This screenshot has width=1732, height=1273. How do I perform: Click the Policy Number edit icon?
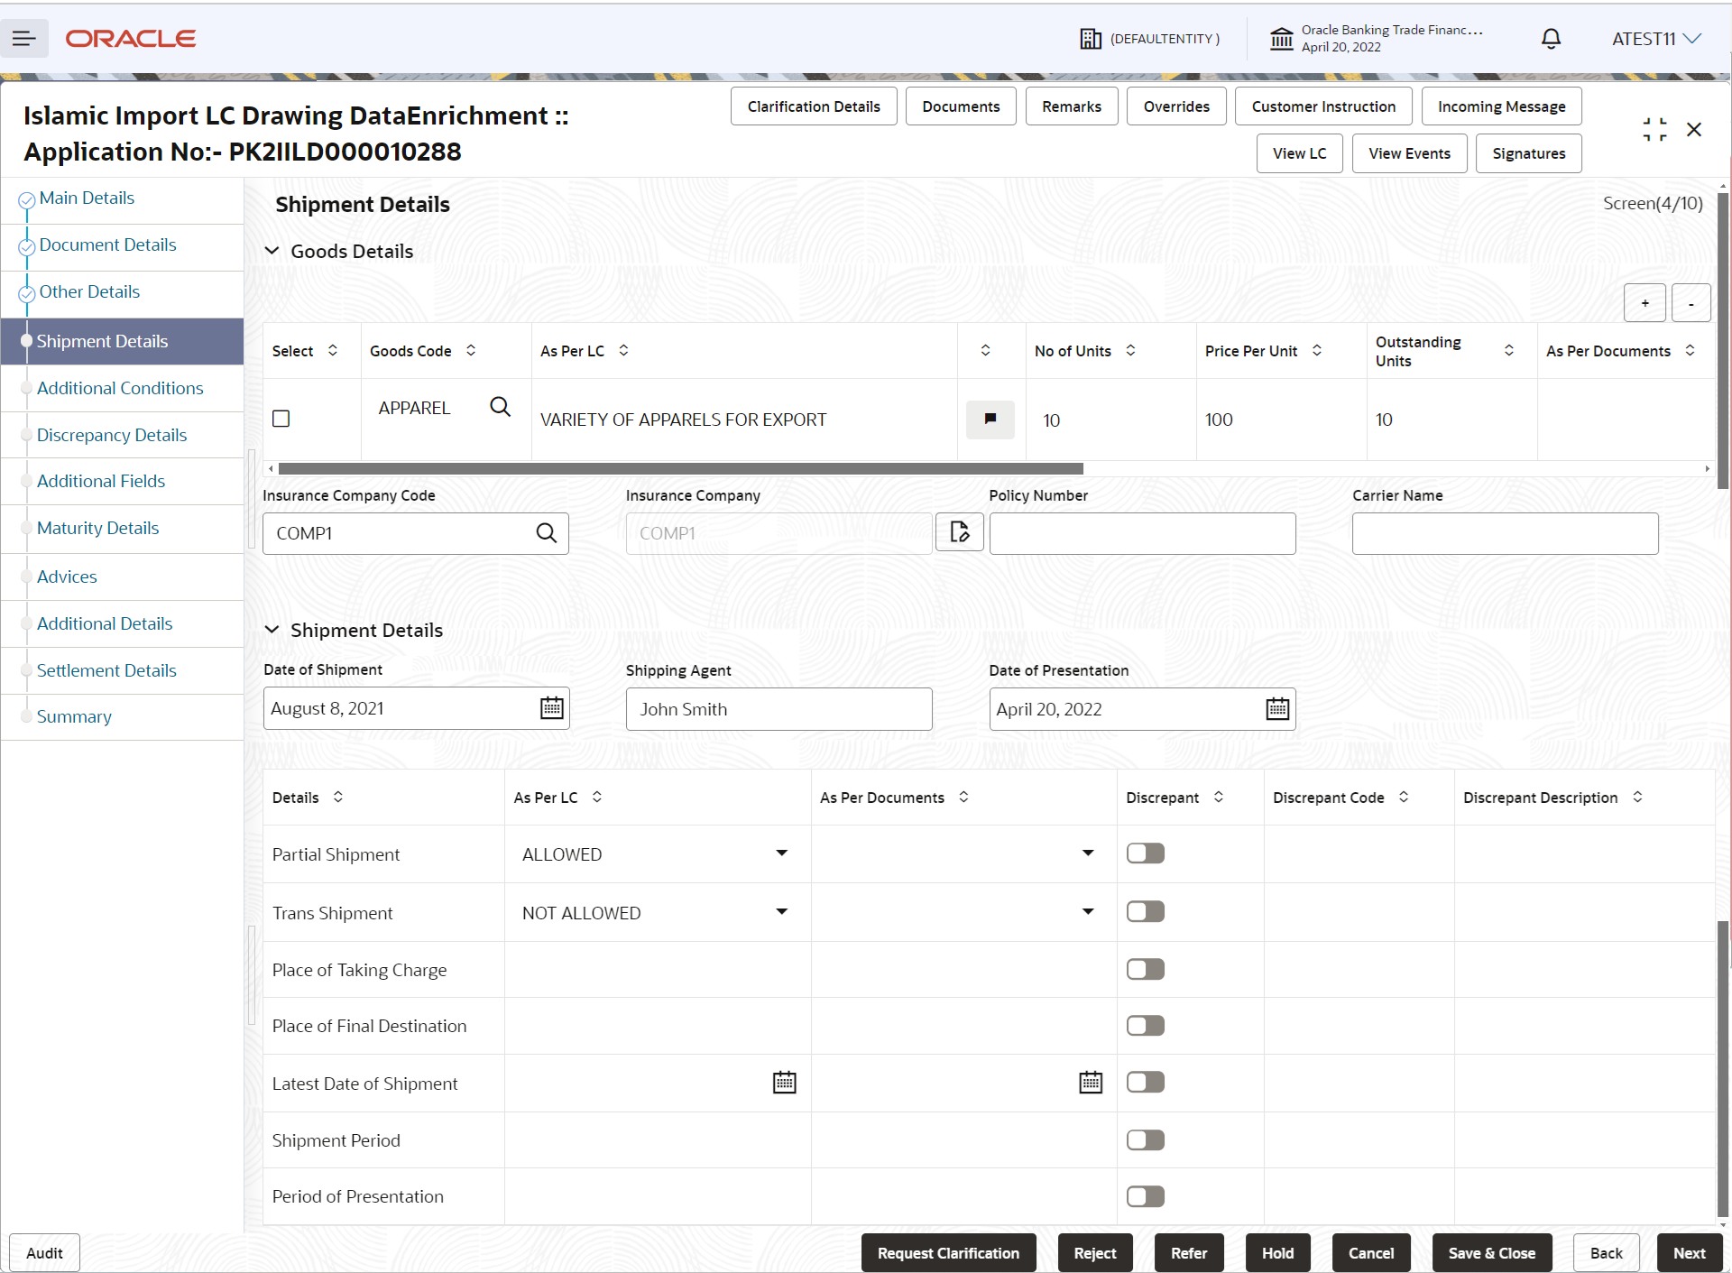[x=959, y=532]
